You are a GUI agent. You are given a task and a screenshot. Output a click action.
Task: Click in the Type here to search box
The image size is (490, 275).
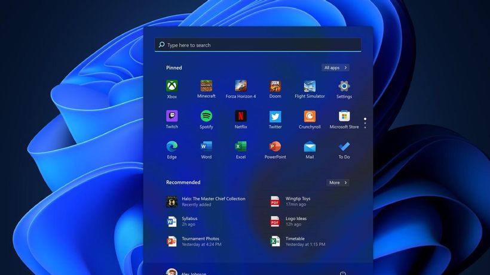click(258, 45)
